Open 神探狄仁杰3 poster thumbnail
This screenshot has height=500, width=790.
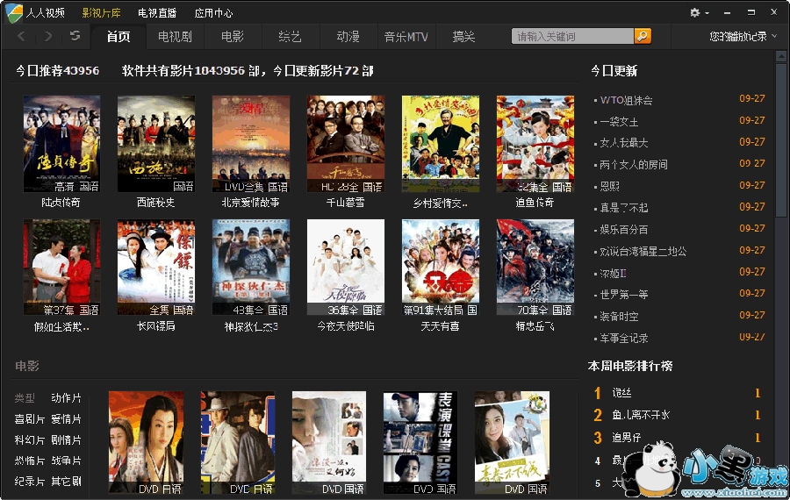(251, 267)
